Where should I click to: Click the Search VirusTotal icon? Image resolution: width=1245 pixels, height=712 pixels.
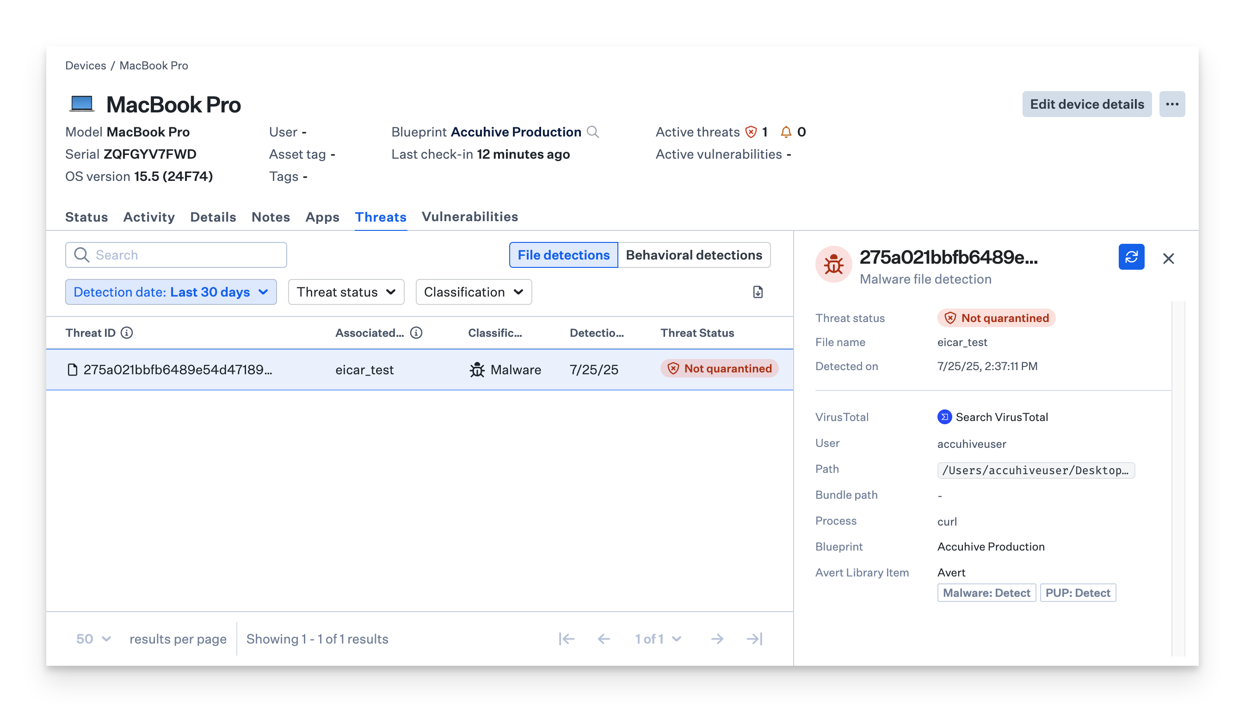tap(944, 417)
